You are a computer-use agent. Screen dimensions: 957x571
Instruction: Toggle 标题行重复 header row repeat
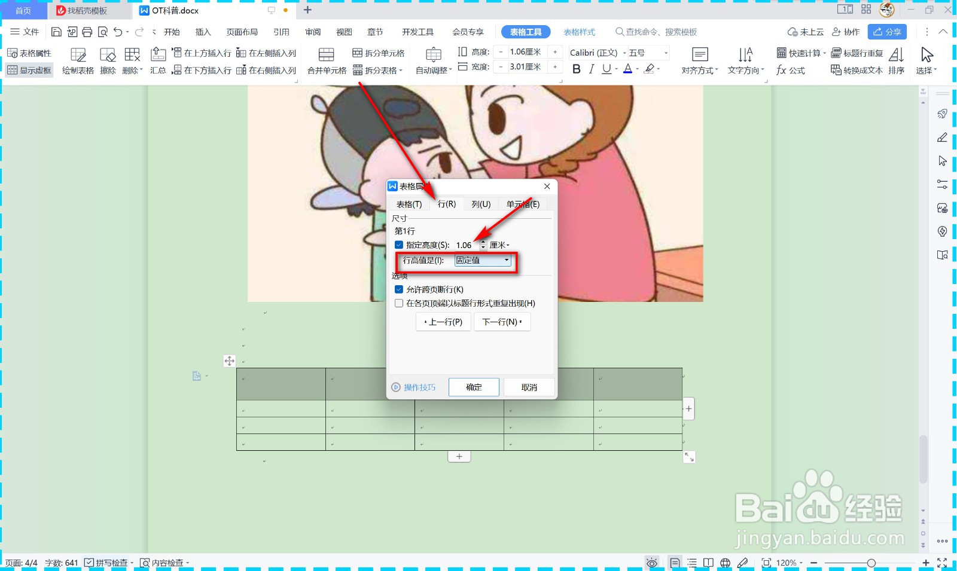[x=857, y=53]
